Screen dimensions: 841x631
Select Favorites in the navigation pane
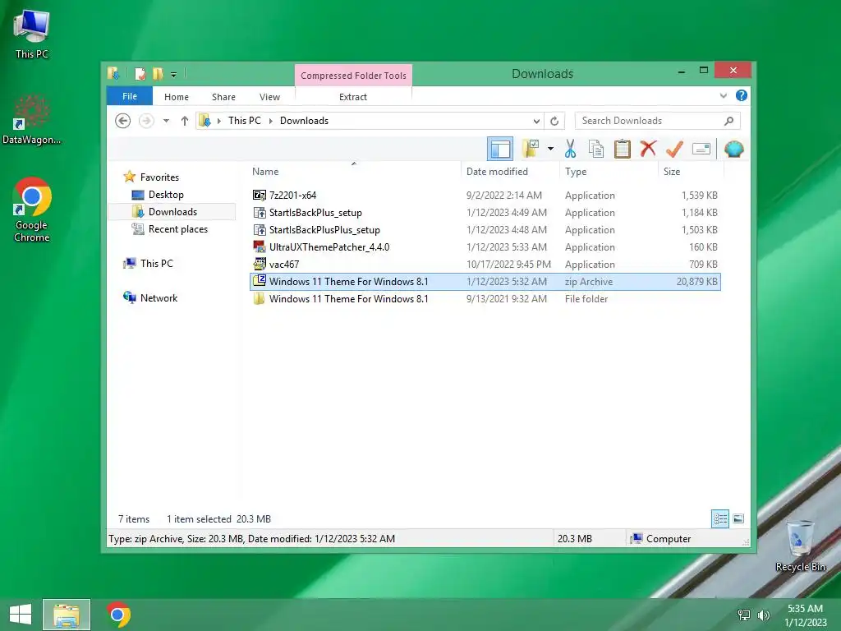[x=159, y=177]
